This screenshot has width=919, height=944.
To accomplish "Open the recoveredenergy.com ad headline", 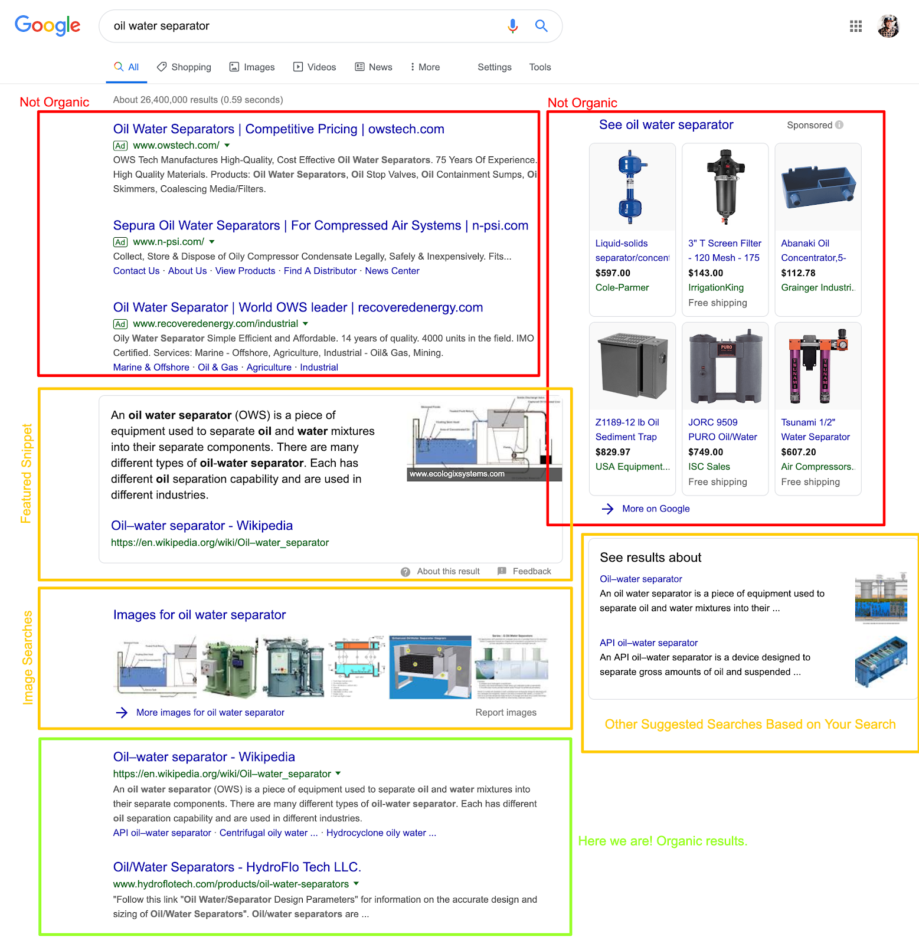I will [298, 307].
